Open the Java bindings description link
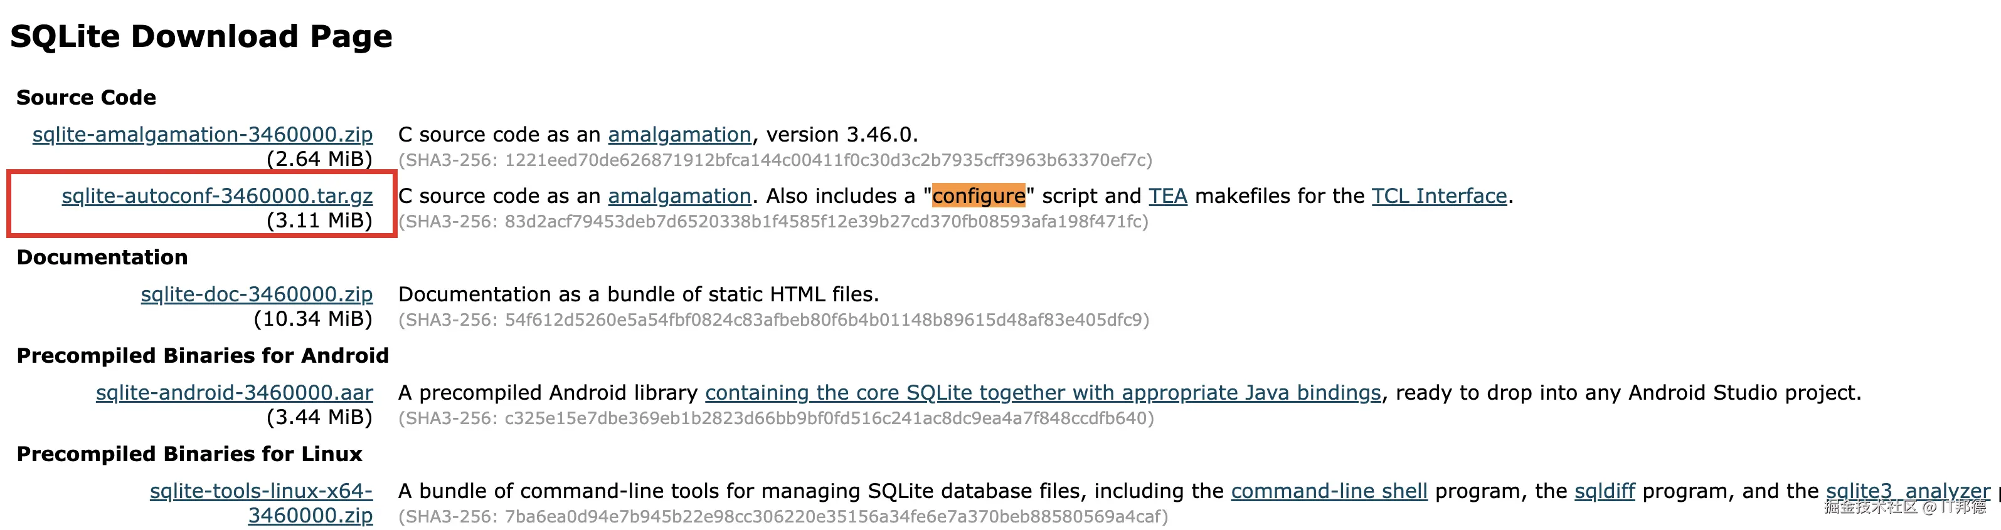Viewport: 2001px width, 530px height. pyautogui.click(x=1043, y=393)
